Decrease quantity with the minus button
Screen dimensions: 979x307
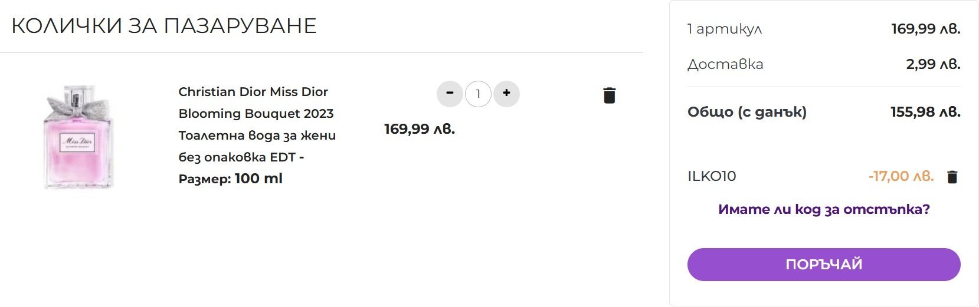point(450,94)
